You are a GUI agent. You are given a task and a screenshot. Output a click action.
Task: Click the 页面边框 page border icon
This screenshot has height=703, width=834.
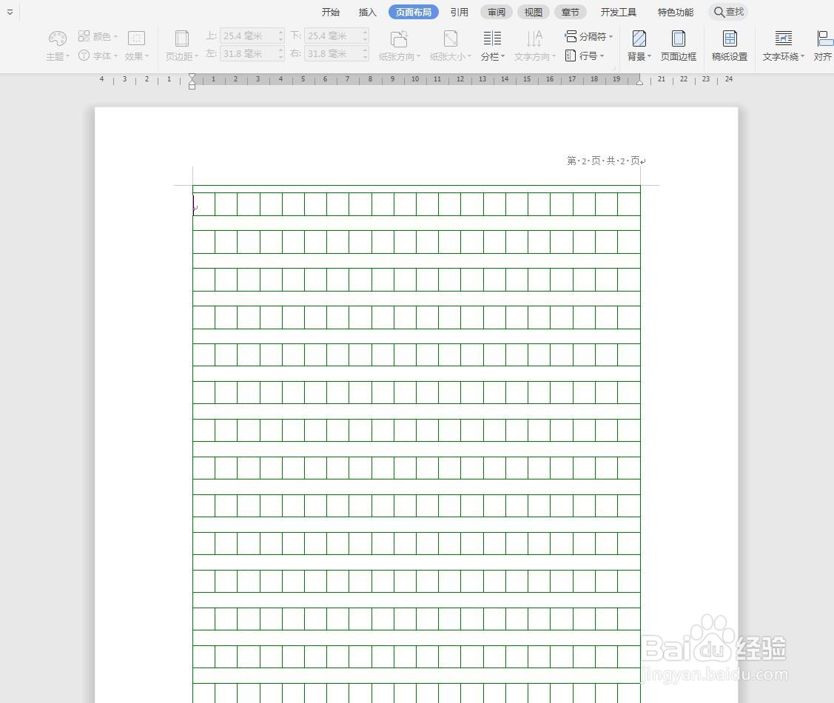pyautogui.click(x=677, y=46)
